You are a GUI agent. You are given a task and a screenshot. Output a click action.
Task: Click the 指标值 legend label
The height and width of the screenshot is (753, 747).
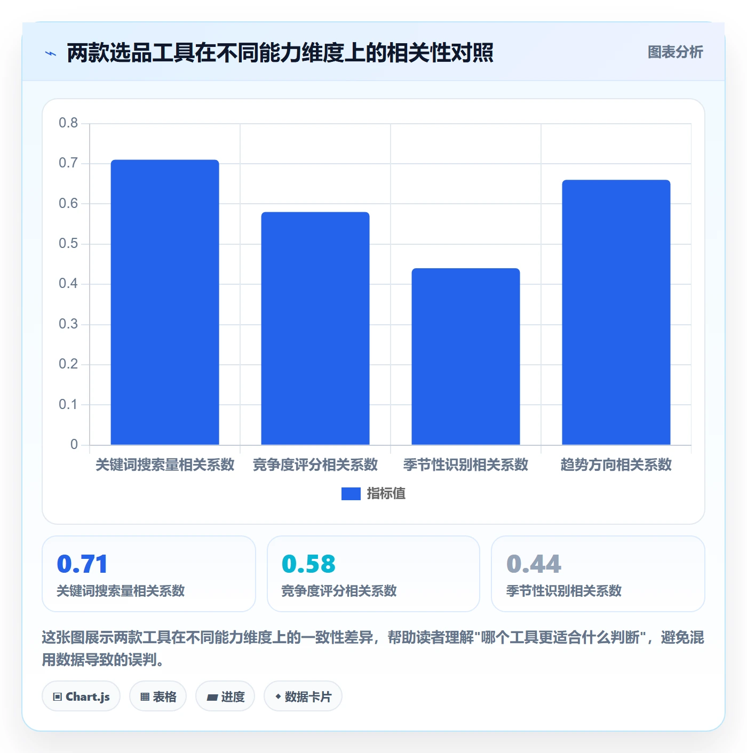pyautogui.click(x=386, y=494)
